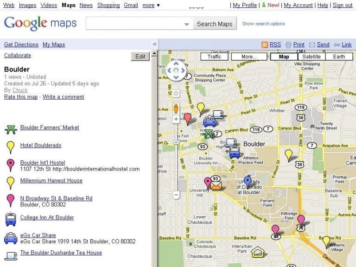356x267 pixels.
Task: Open the Millennium Harvest House entry
Action: click(51, 180)
